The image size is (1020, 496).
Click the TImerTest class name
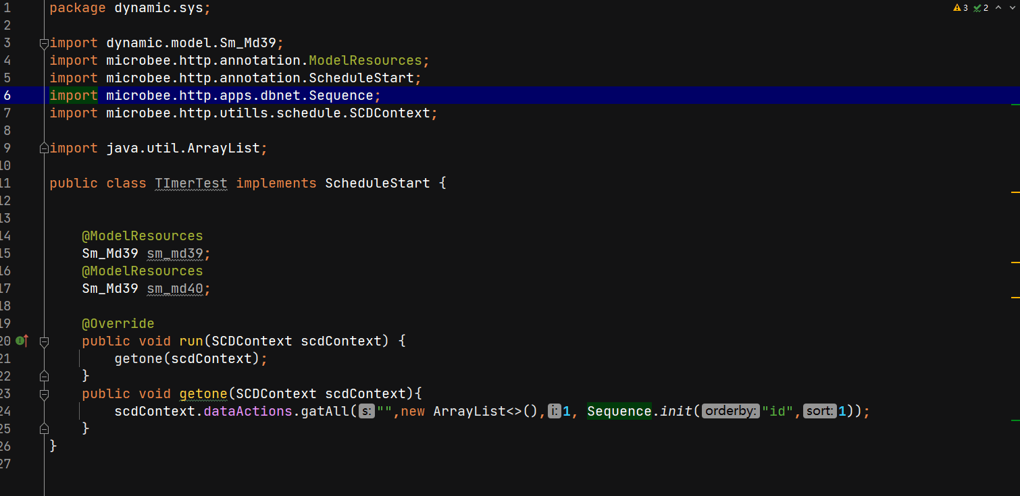click(x=190, y=183)
